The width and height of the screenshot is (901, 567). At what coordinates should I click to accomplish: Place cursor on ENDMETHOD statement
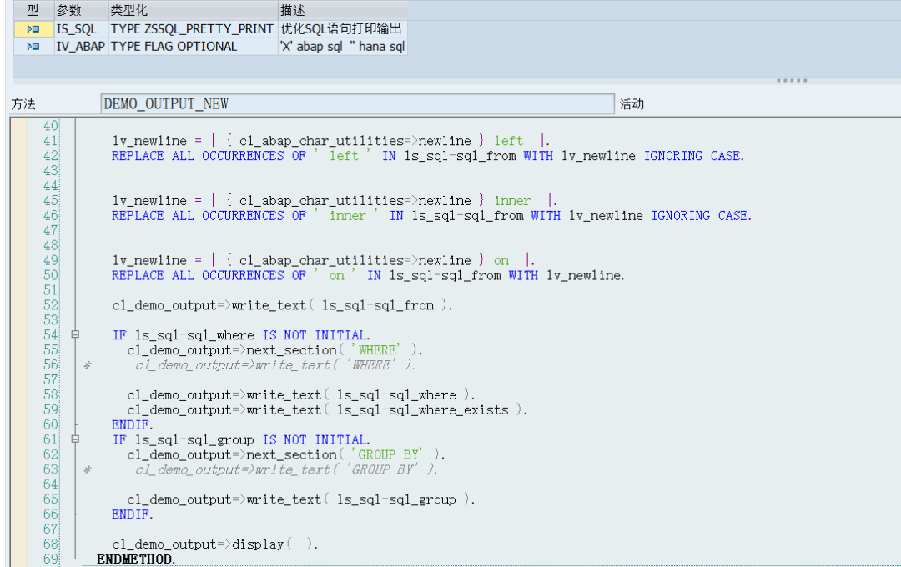[136, 559]
